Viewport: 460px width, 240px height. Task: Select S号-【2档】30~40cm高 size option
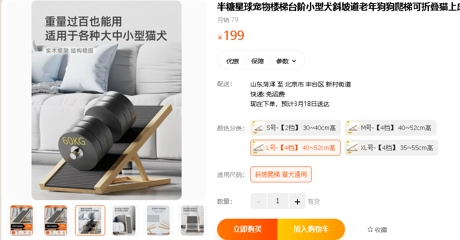295,128
